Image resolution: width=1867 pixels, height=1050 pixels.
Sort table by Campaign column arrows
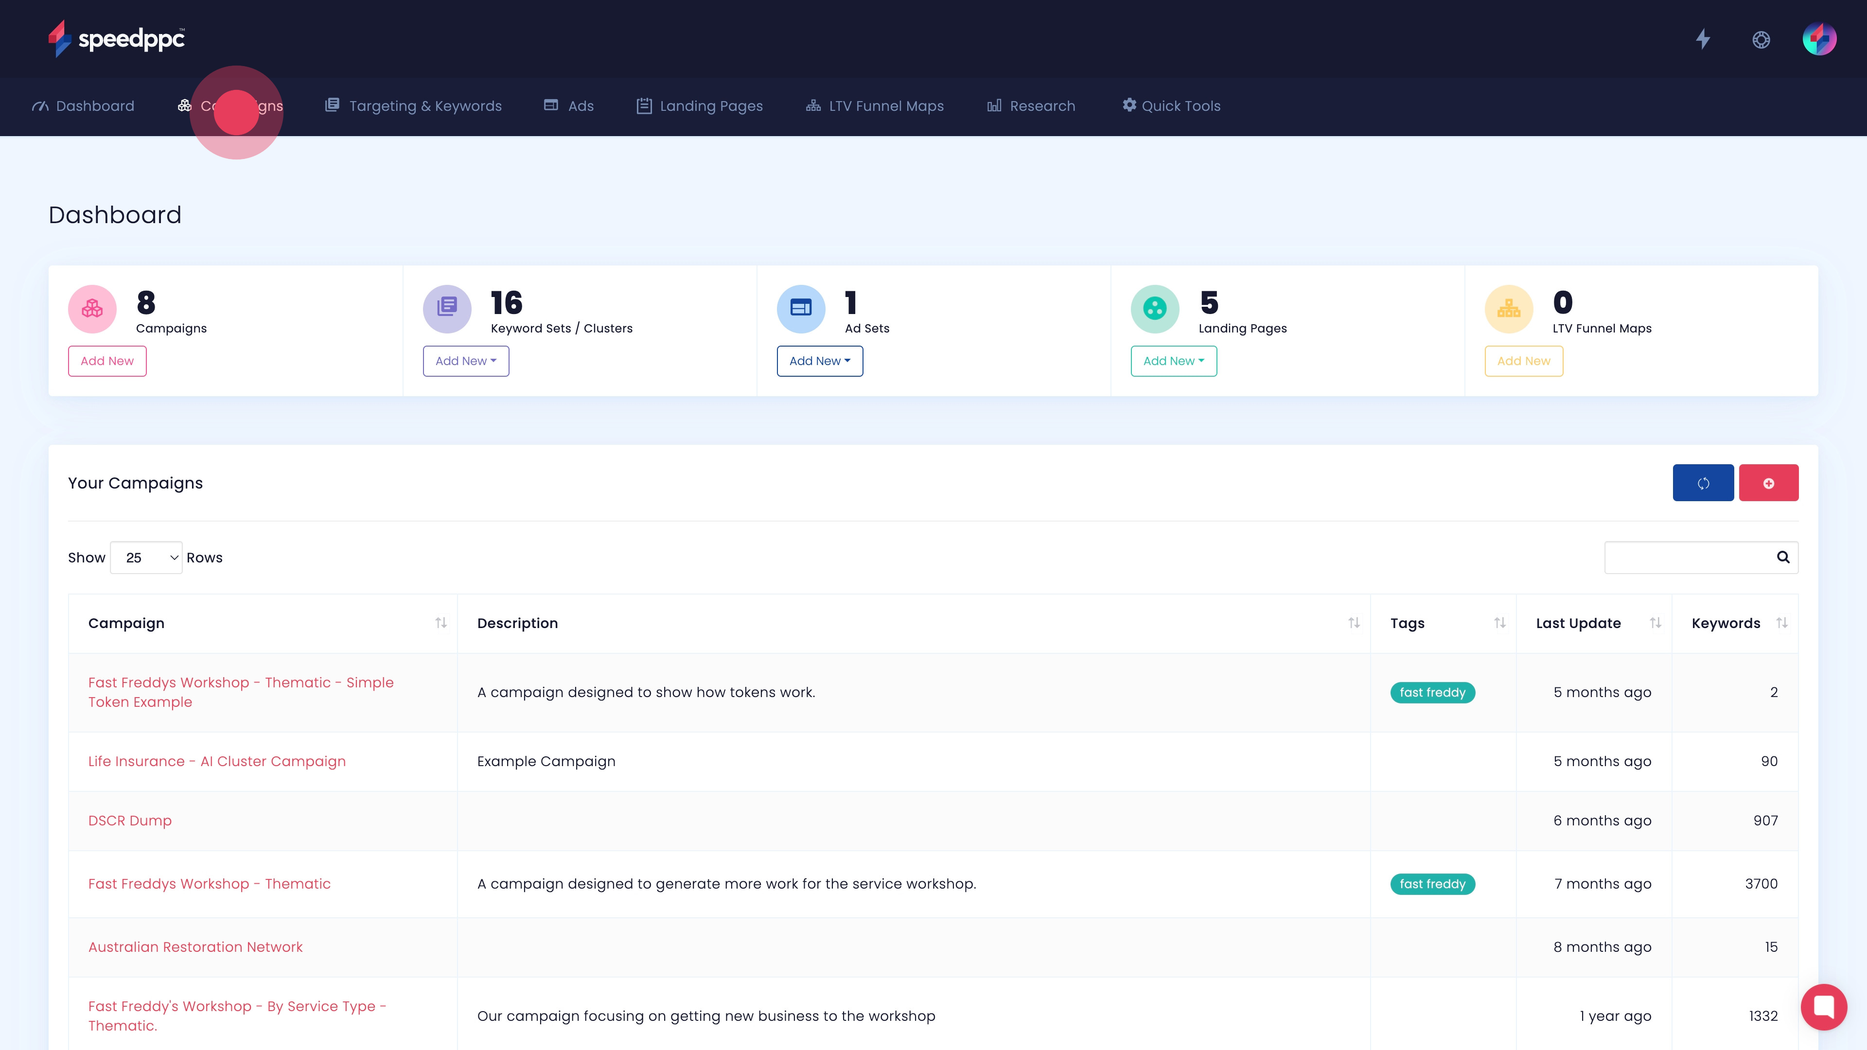pos(440,622)
